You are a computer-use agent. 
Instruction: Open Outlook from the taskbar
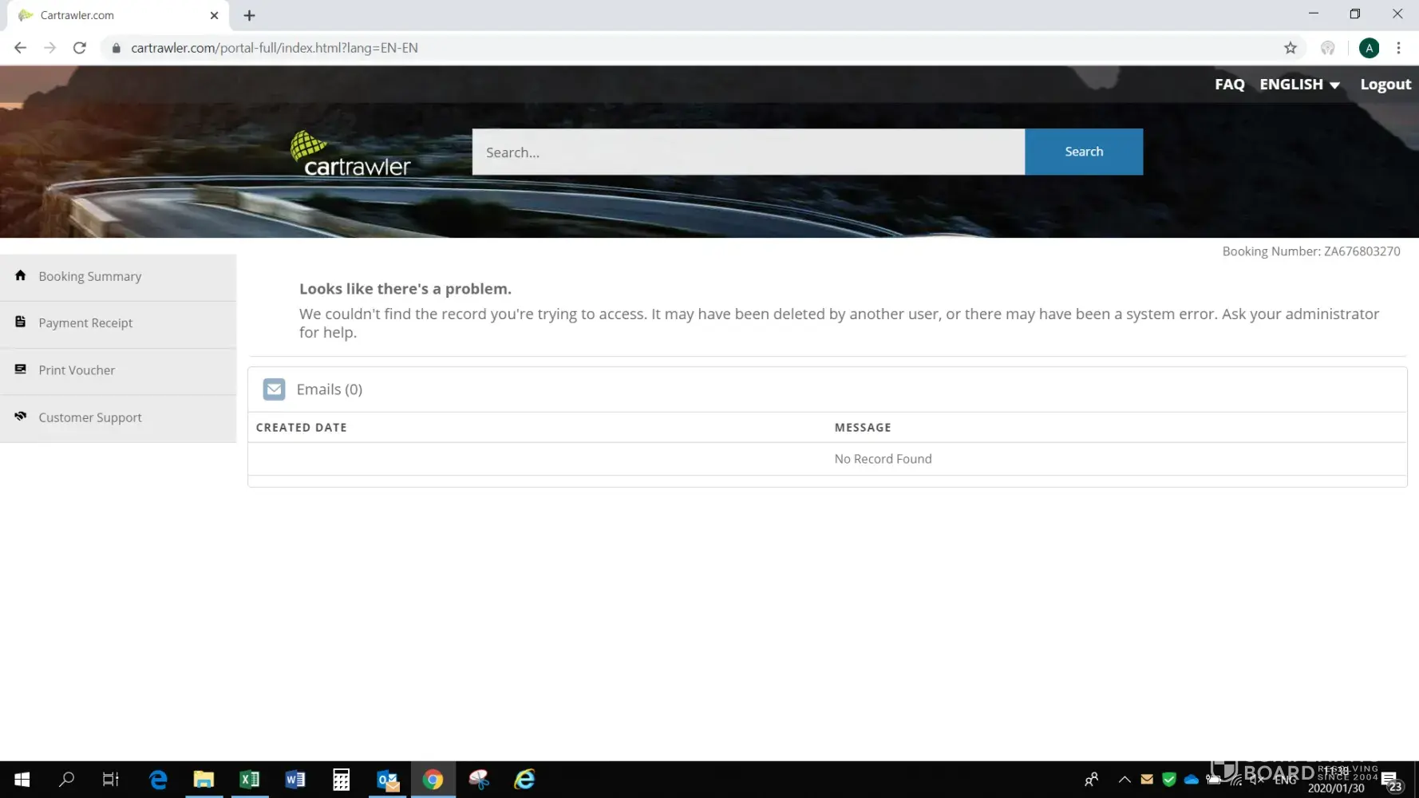[x=388, y=780]
